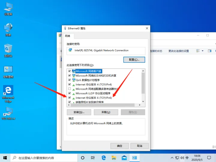
Task: Uncheck Internet 协议版本 6 (TCP/IPv6) checkbox
Action: click(x=70, y=97)
